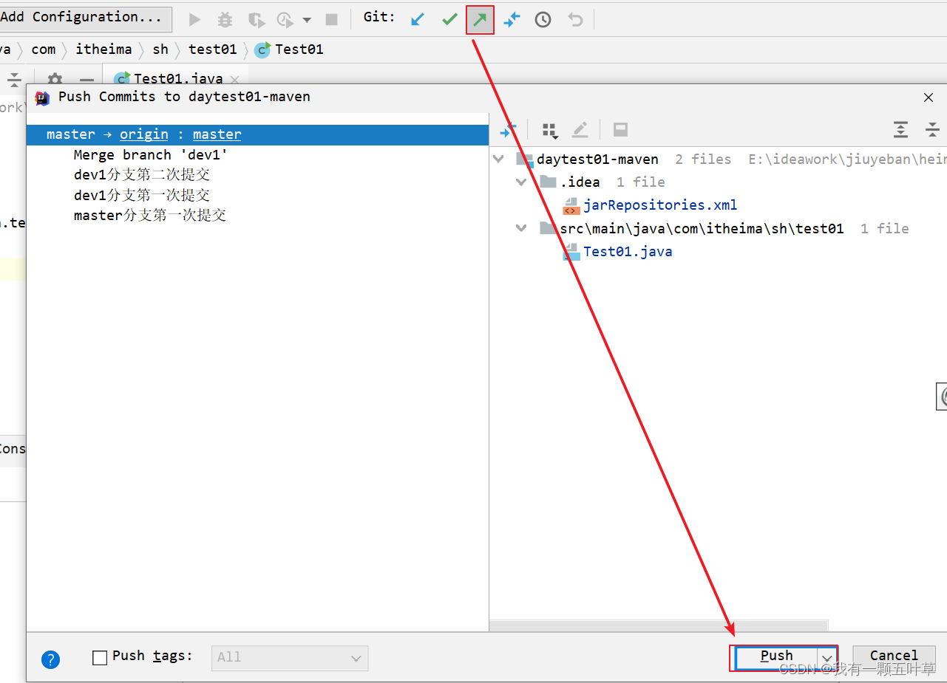Click Collapse All icon in file tree
Screen dimensions: 947x683
pyautogui.click(x=932, y=130)
